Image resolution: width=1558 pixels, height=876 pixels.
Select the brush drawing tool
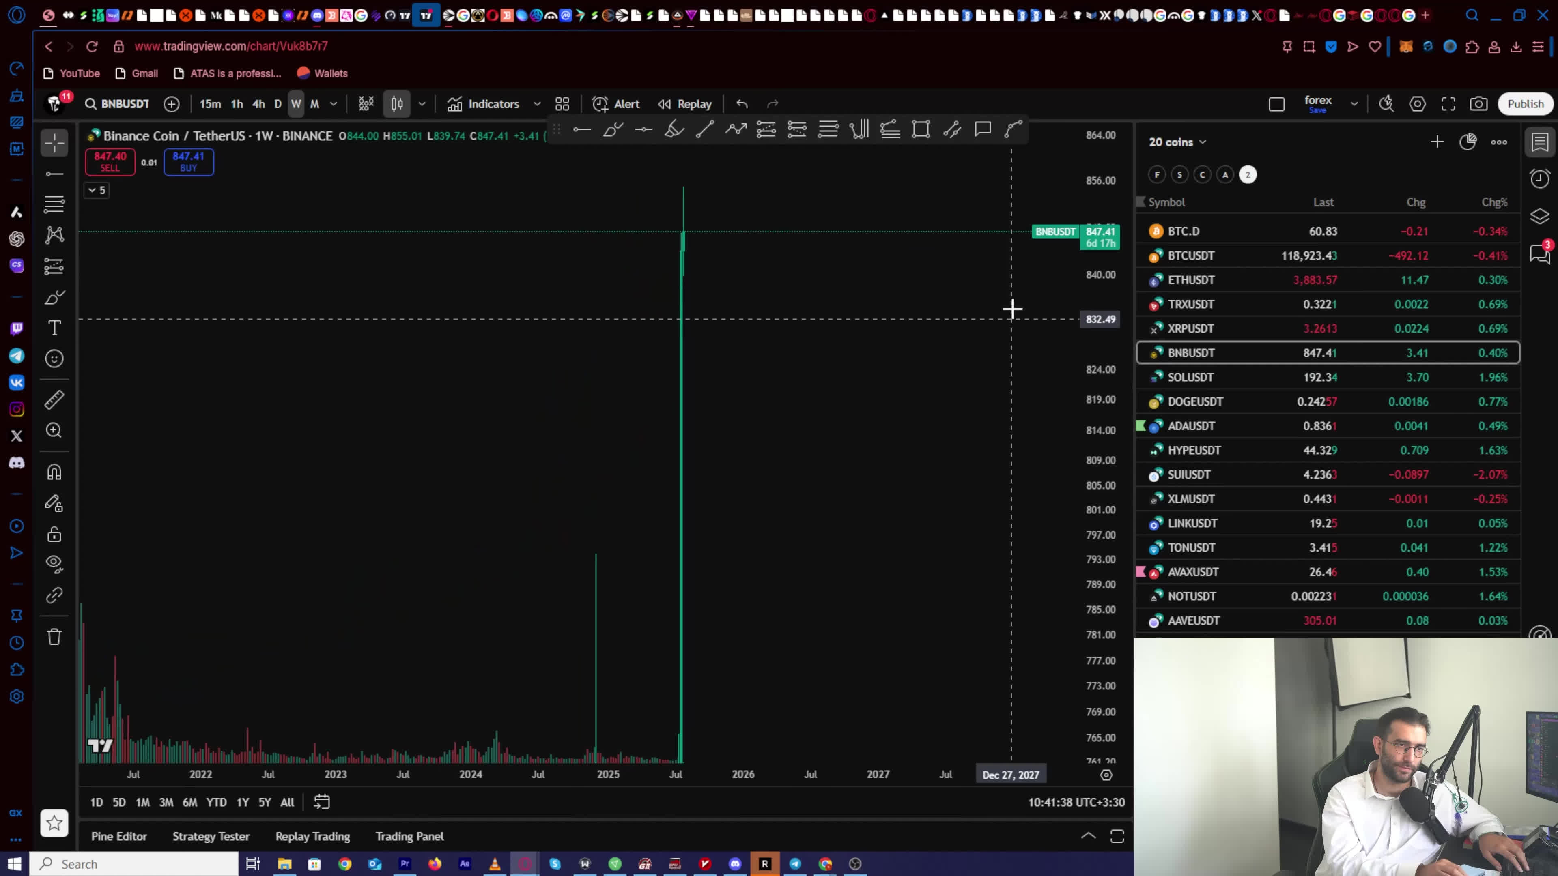pos(54,297)
